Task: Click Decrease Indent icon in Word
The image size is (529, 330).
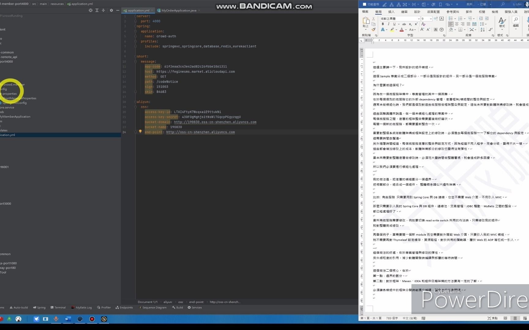Action: [x=481, y=19]
